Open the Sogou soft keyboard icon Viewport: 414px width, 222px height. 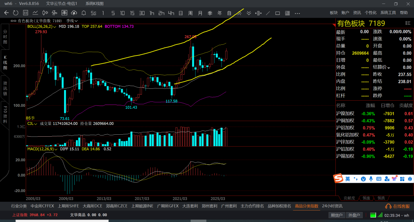379,179
